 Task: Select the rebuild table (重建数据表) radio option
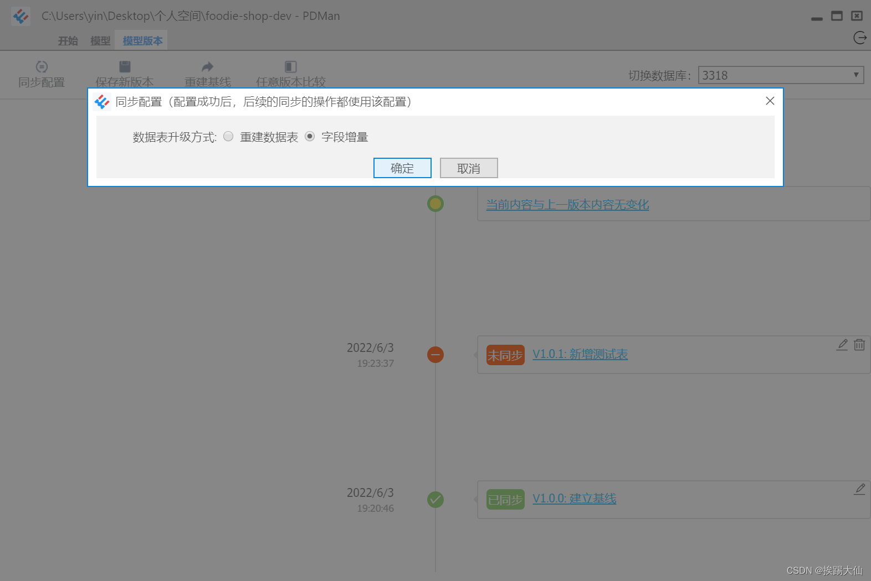point(228,136)
